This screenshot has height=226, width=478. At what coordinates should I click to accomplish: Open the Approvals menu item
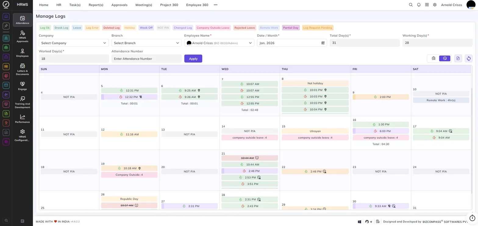click(x=120, y=5)
